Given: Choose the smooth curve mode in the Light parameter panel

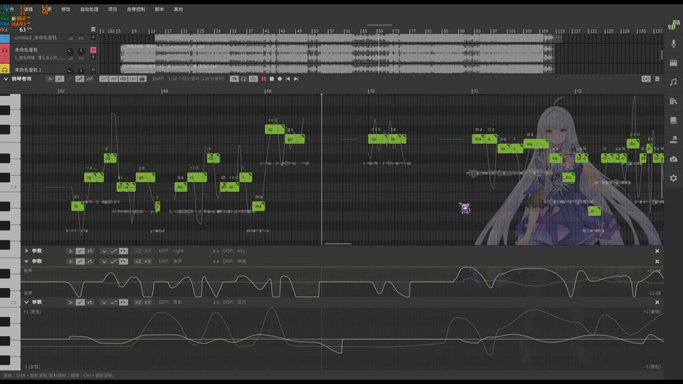Looking at the screenshot, I should pos(123,251).
